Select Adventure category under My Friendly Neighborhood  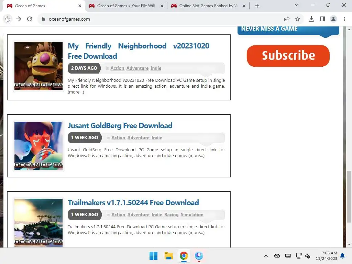[137, 68]
